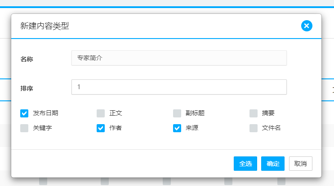Cancel with the 取消 button
Image resolution: width=334 pixels, height=186 pixels.
pos(300,164)
